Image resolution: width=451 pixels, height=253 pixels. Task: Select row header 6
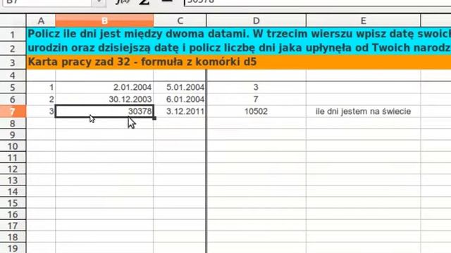(x=13, y=99)
